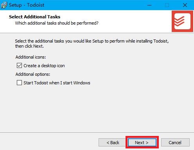
Task: Close the Todoist Setup window
Action: point(185,5)
